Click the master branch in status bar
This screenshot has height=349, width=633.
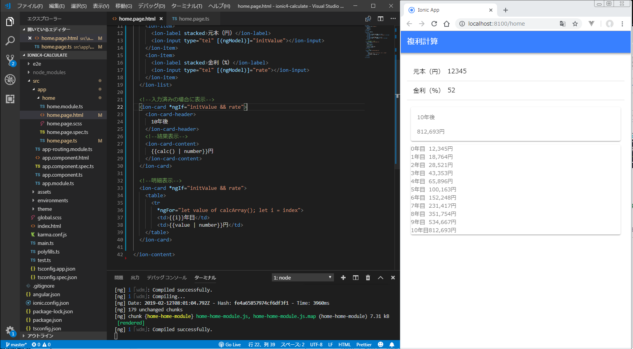tap(16, 345)
